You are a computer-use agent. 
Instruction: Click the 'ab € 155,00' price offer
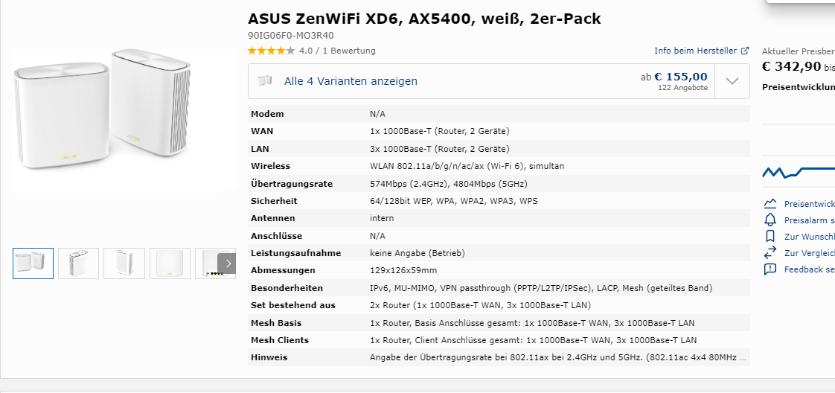tap(674, 77)
